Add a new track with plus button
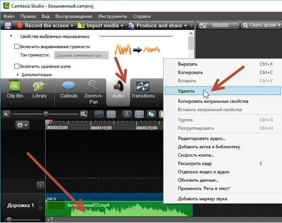Screen dimensions: 282x223 click(x=41, y=185)
